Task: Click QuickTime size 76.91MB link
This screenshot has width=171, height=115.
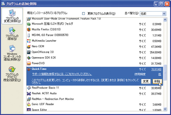Action: [156, 69]
